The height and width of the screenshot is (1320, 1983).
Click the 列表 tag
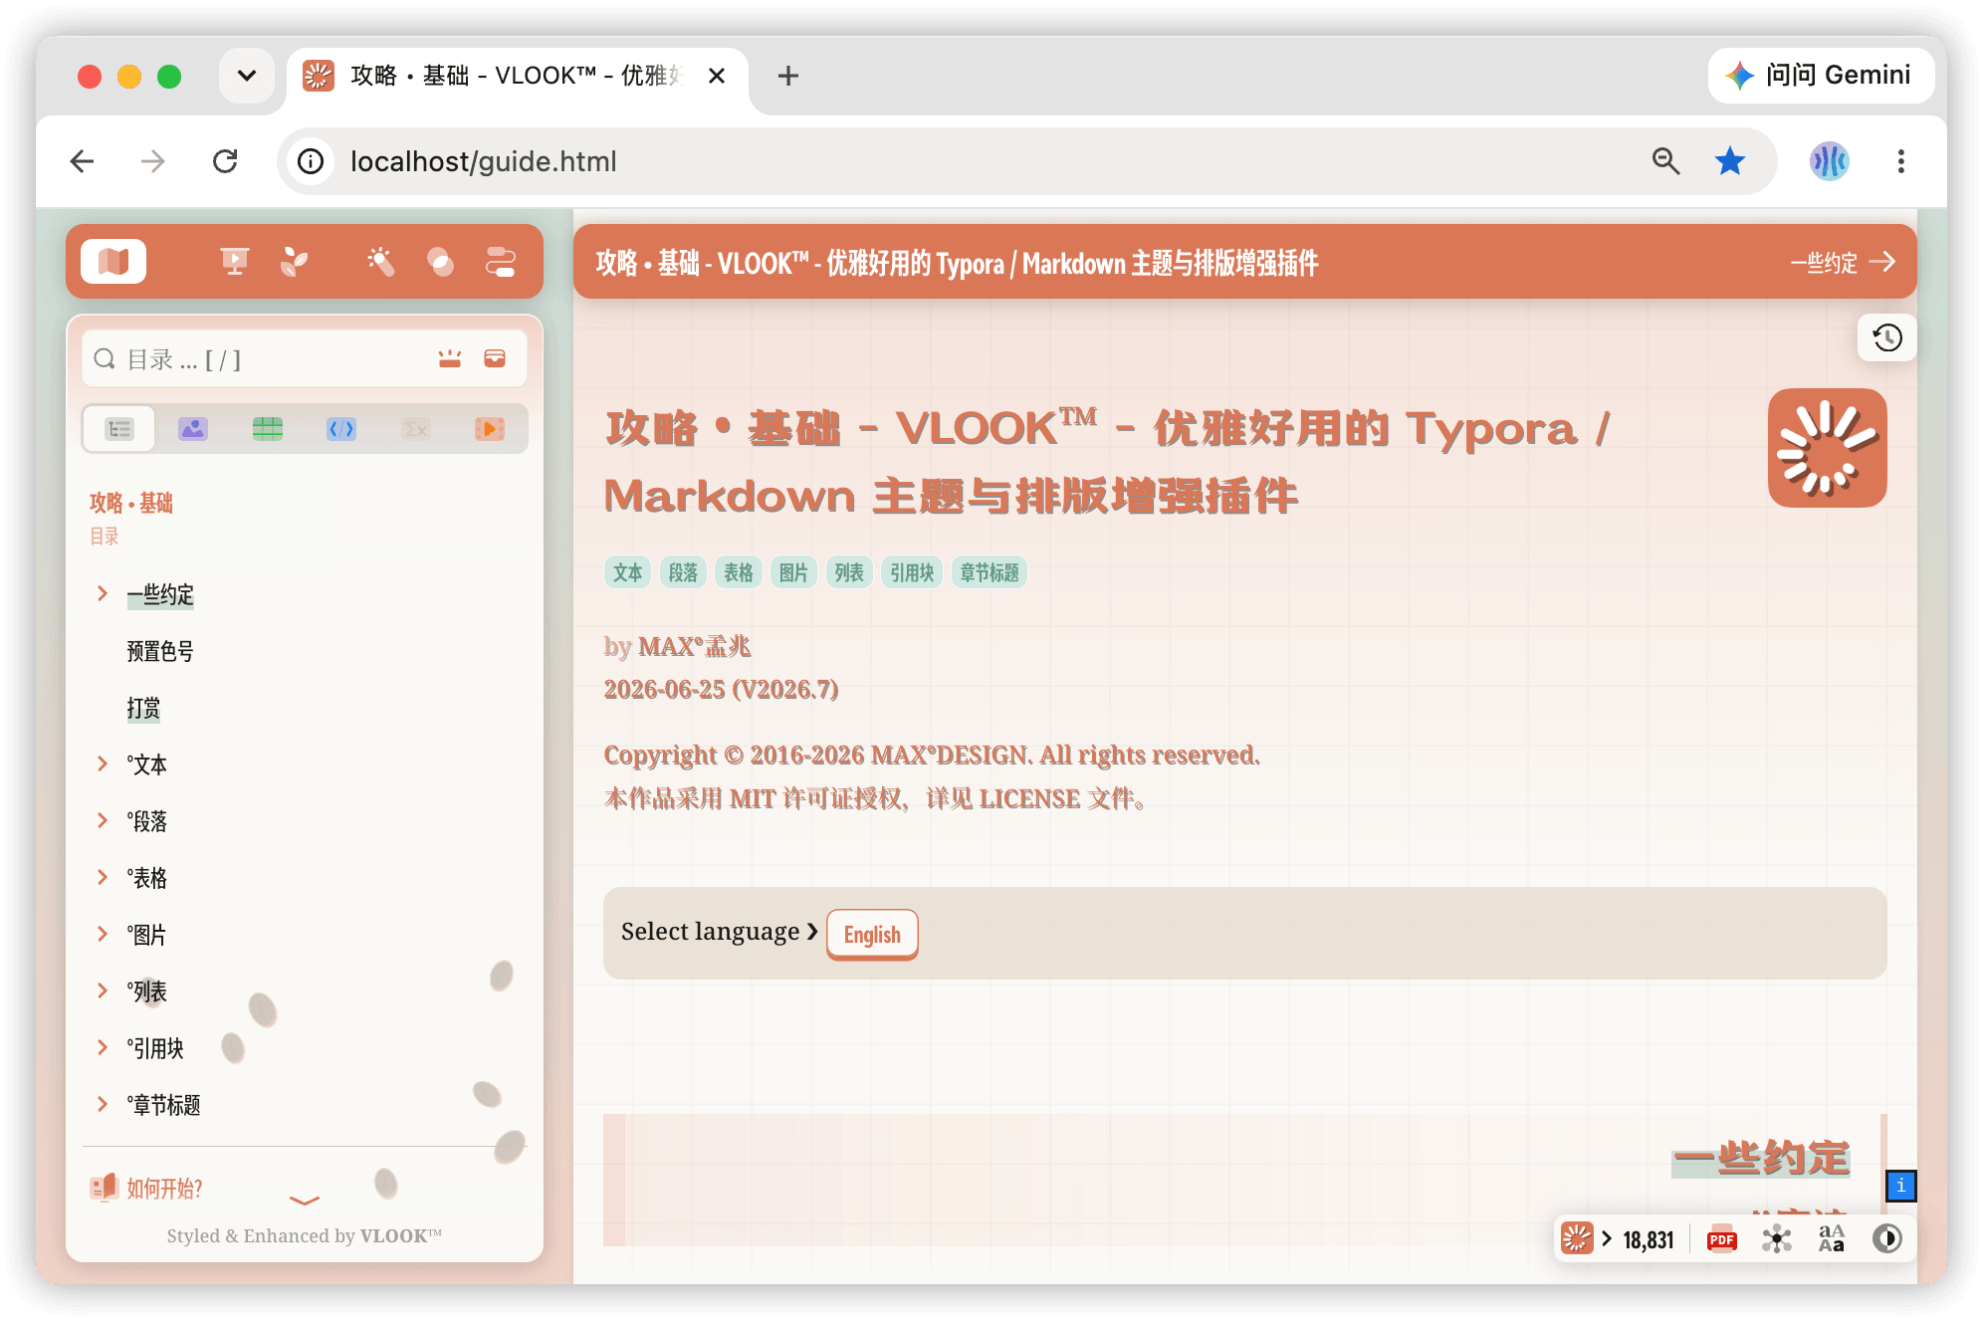tap(849, 572)
